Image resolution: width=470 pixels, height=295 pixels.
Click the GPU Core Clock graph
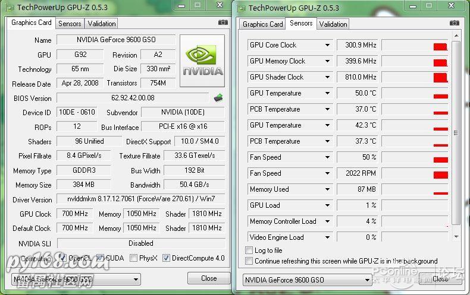pyautogui.click(x=415, y=45)
